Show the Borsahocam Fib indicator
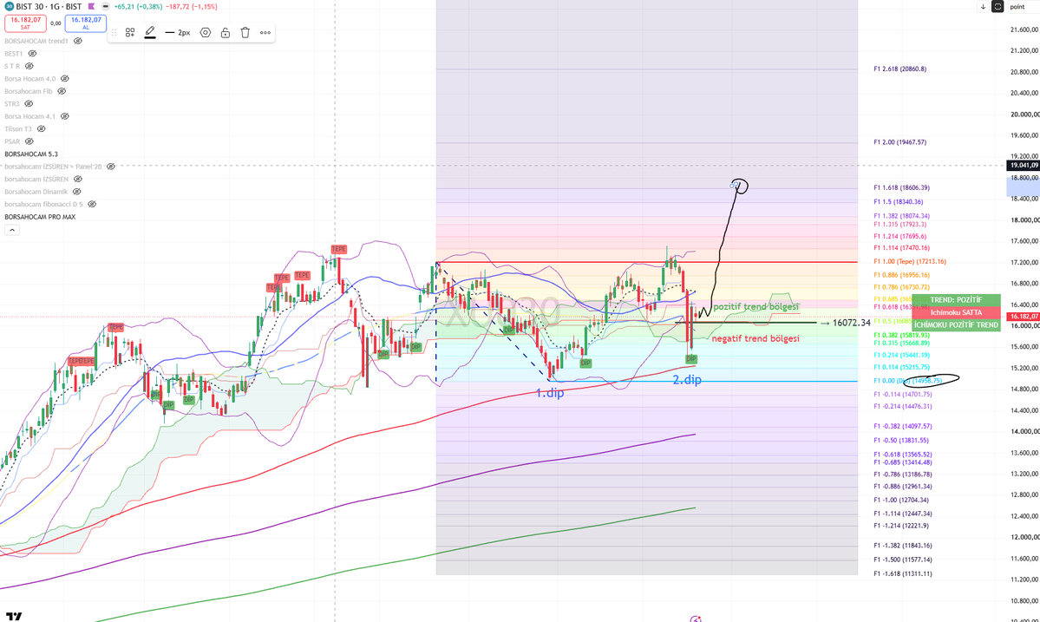 [x=62, y=91]
